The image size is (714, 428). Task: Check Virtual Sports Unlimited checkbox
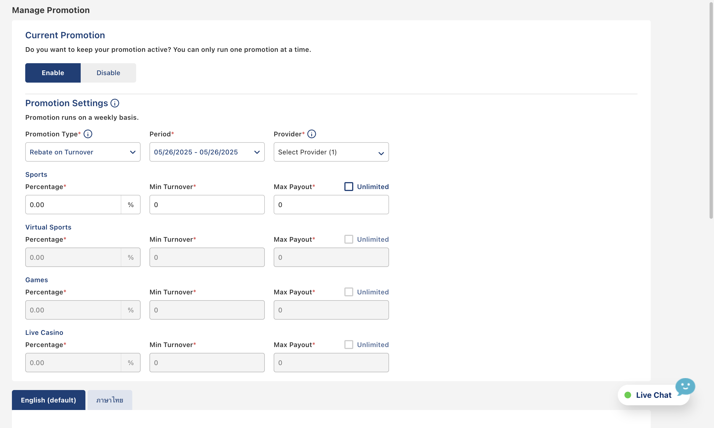coord(349,240)
